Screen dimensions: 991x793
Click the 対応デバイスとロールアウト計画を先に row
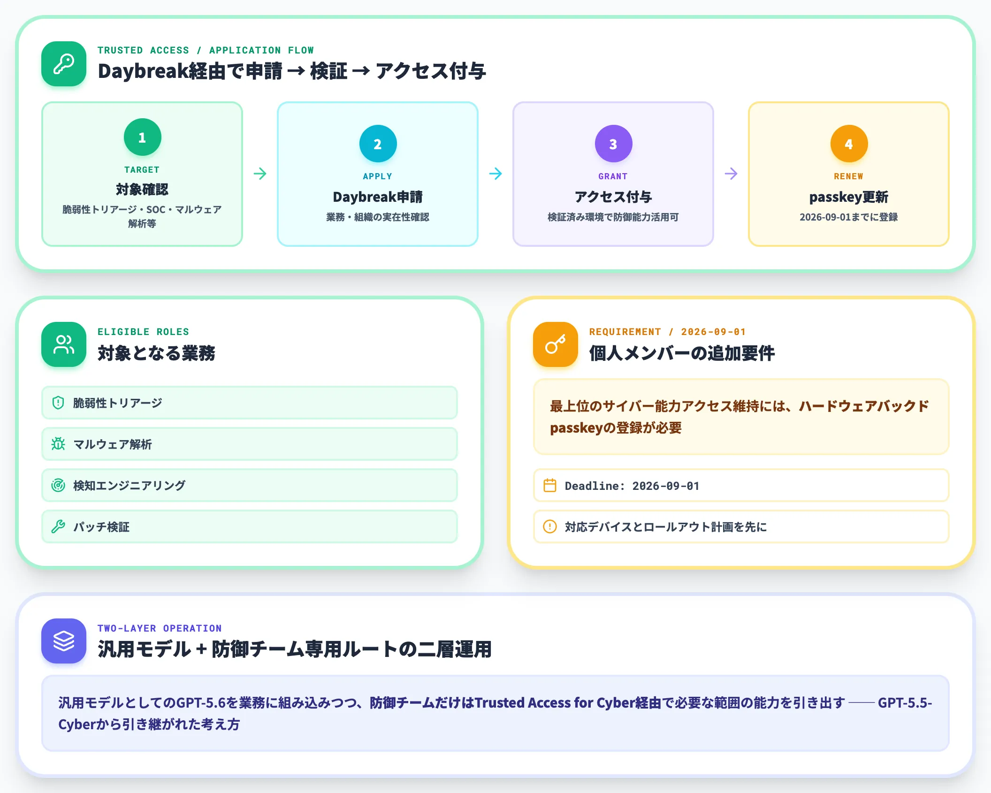pos(741,526)
